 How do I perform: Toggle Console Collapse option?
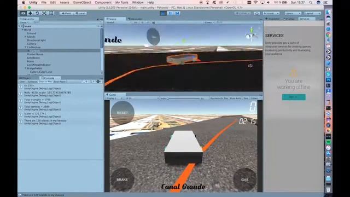pyautogui.click(x=32, y=82)
